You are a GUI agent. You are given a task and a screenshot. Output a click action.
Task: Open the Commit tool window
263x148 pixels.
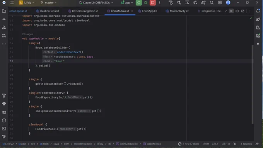pyautogui.click(x=4, y=19)
